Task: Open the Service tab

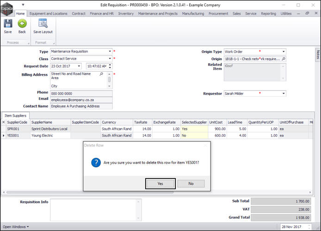Action: click(251, 13)
